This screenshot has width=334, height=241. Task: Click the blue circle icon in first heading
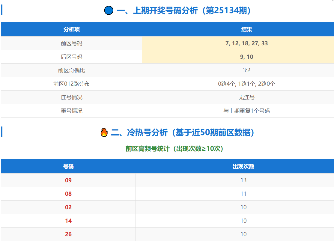(109, 11)
